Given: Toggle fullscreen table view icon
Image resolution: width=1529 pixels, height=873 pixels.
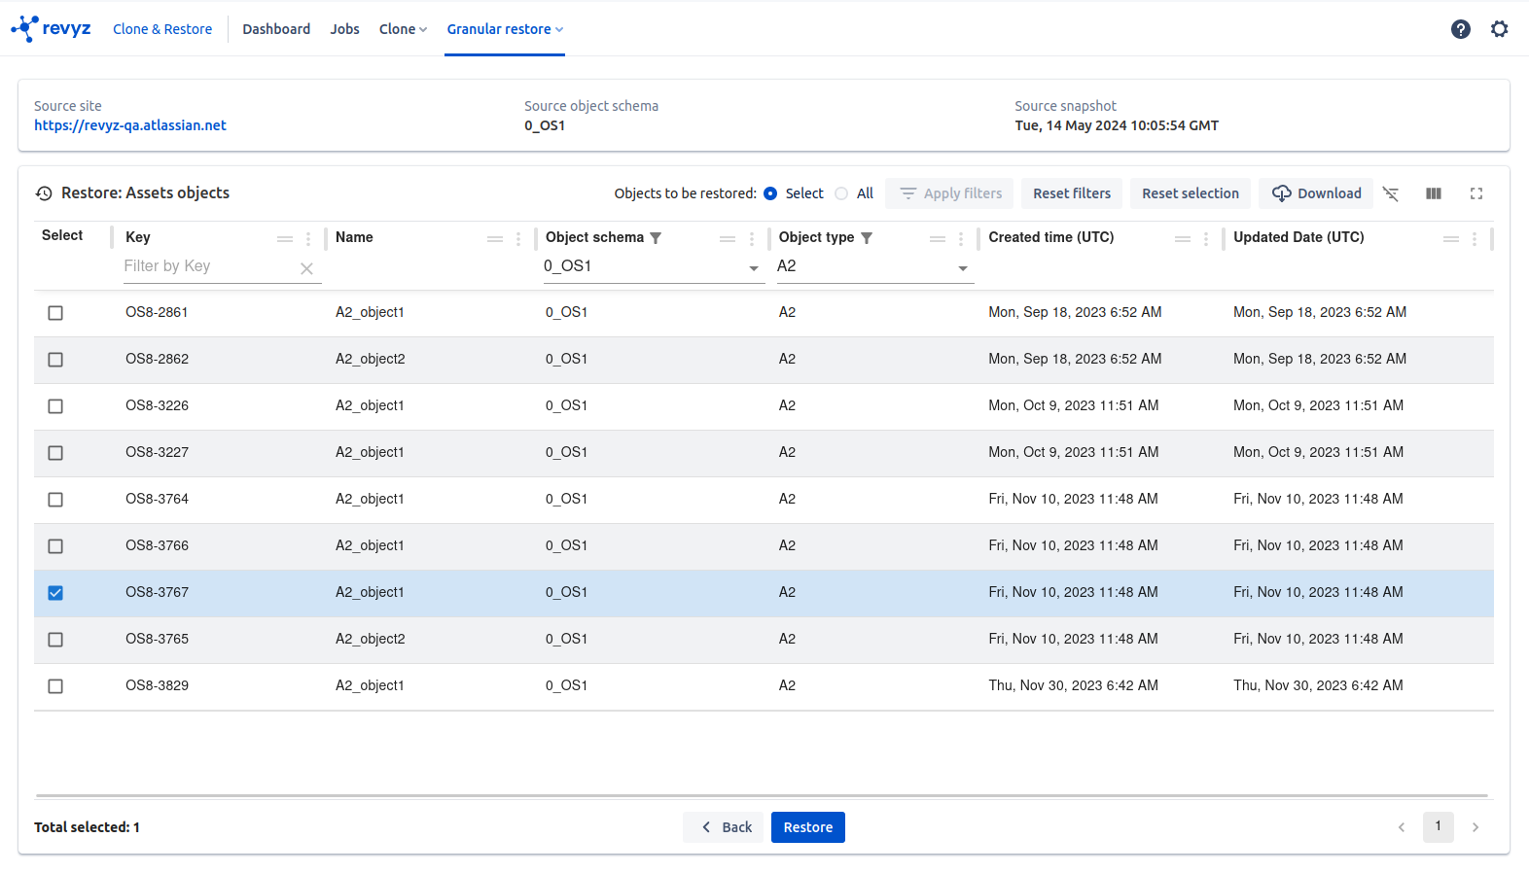Looking at the screenshot, I should tap(1476, 193).
